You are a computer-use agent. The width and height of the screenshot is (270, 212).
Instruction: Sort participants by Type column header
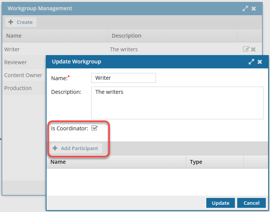click(196, 162)
